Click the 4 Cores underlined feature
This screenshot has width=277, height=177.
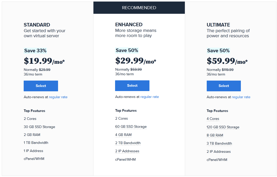coord(213,119)
